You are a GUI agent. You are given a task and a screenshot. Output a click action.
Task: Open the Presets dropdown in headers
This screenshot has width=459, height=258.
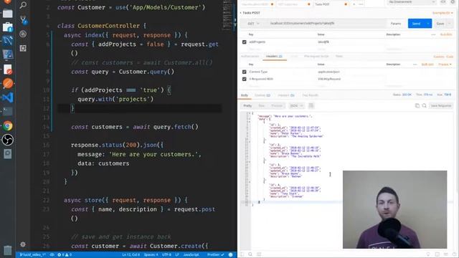pyautogui.click(x=445, y=64)
